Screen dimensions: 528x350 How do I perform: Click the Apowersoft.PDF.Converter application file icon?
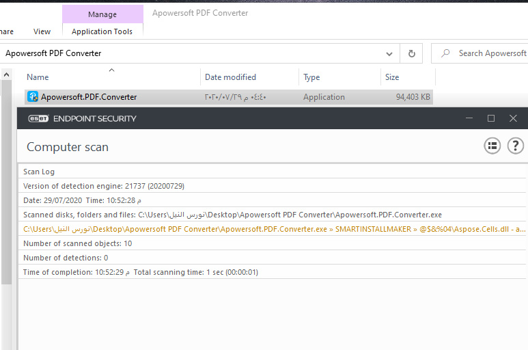32,97
